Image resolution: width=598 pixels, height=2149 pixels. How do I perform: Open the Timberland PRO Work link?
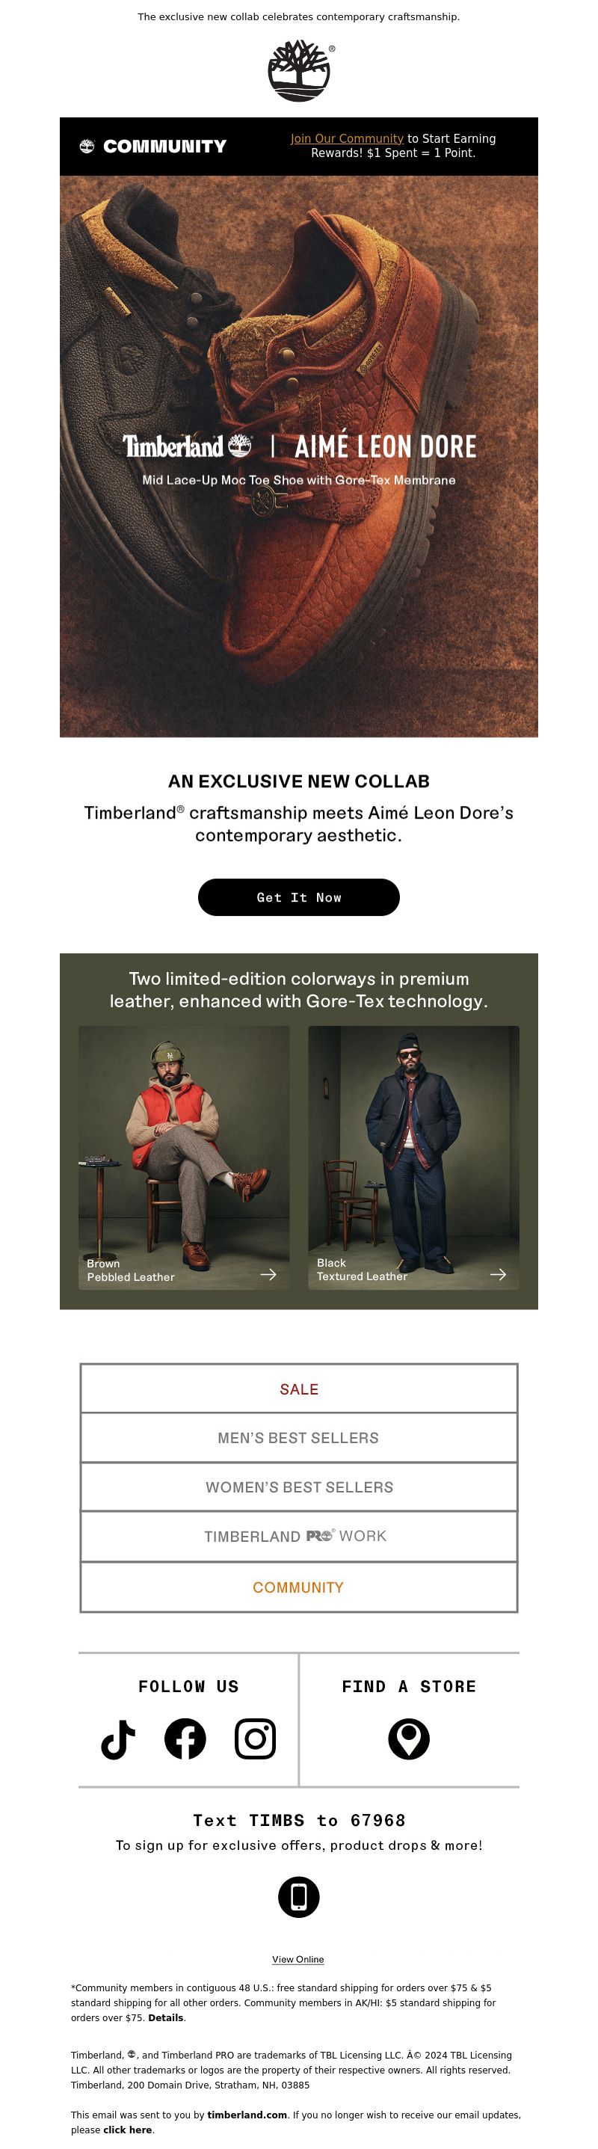tap(298, 1537)
